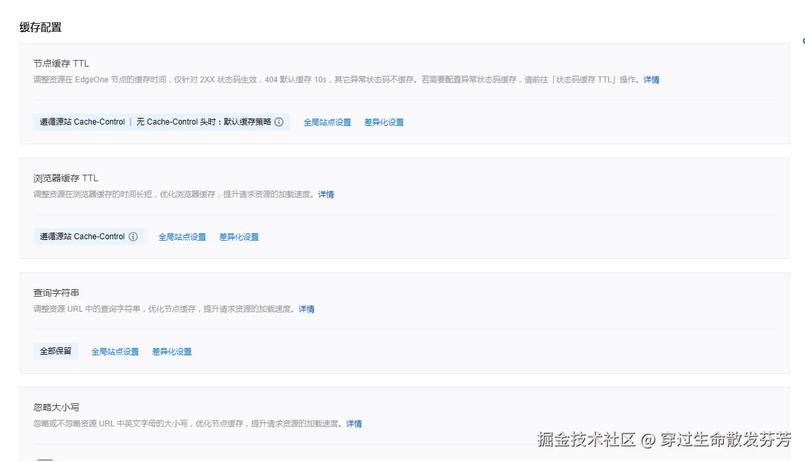
Task: Select the 遵循源站 Cache-Control tag in 节点缓存 TTL
Action: pyautogui.click(x=81, y=122)
